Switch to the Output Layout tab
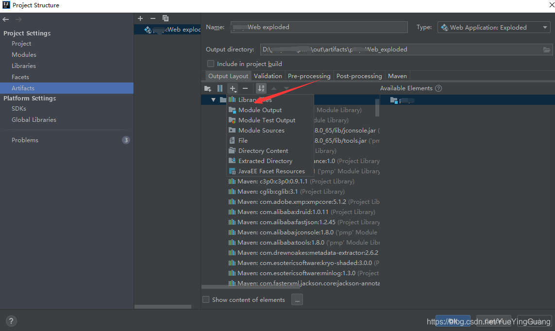The image size is (555, 331). point(228,76)
